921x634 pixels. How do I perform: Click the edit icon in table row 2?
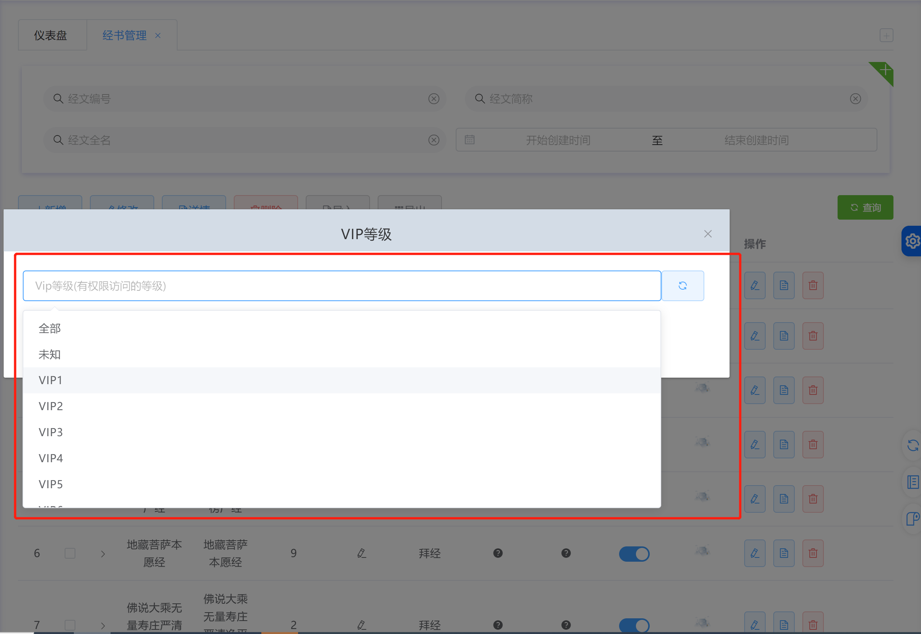click(755, 336)
